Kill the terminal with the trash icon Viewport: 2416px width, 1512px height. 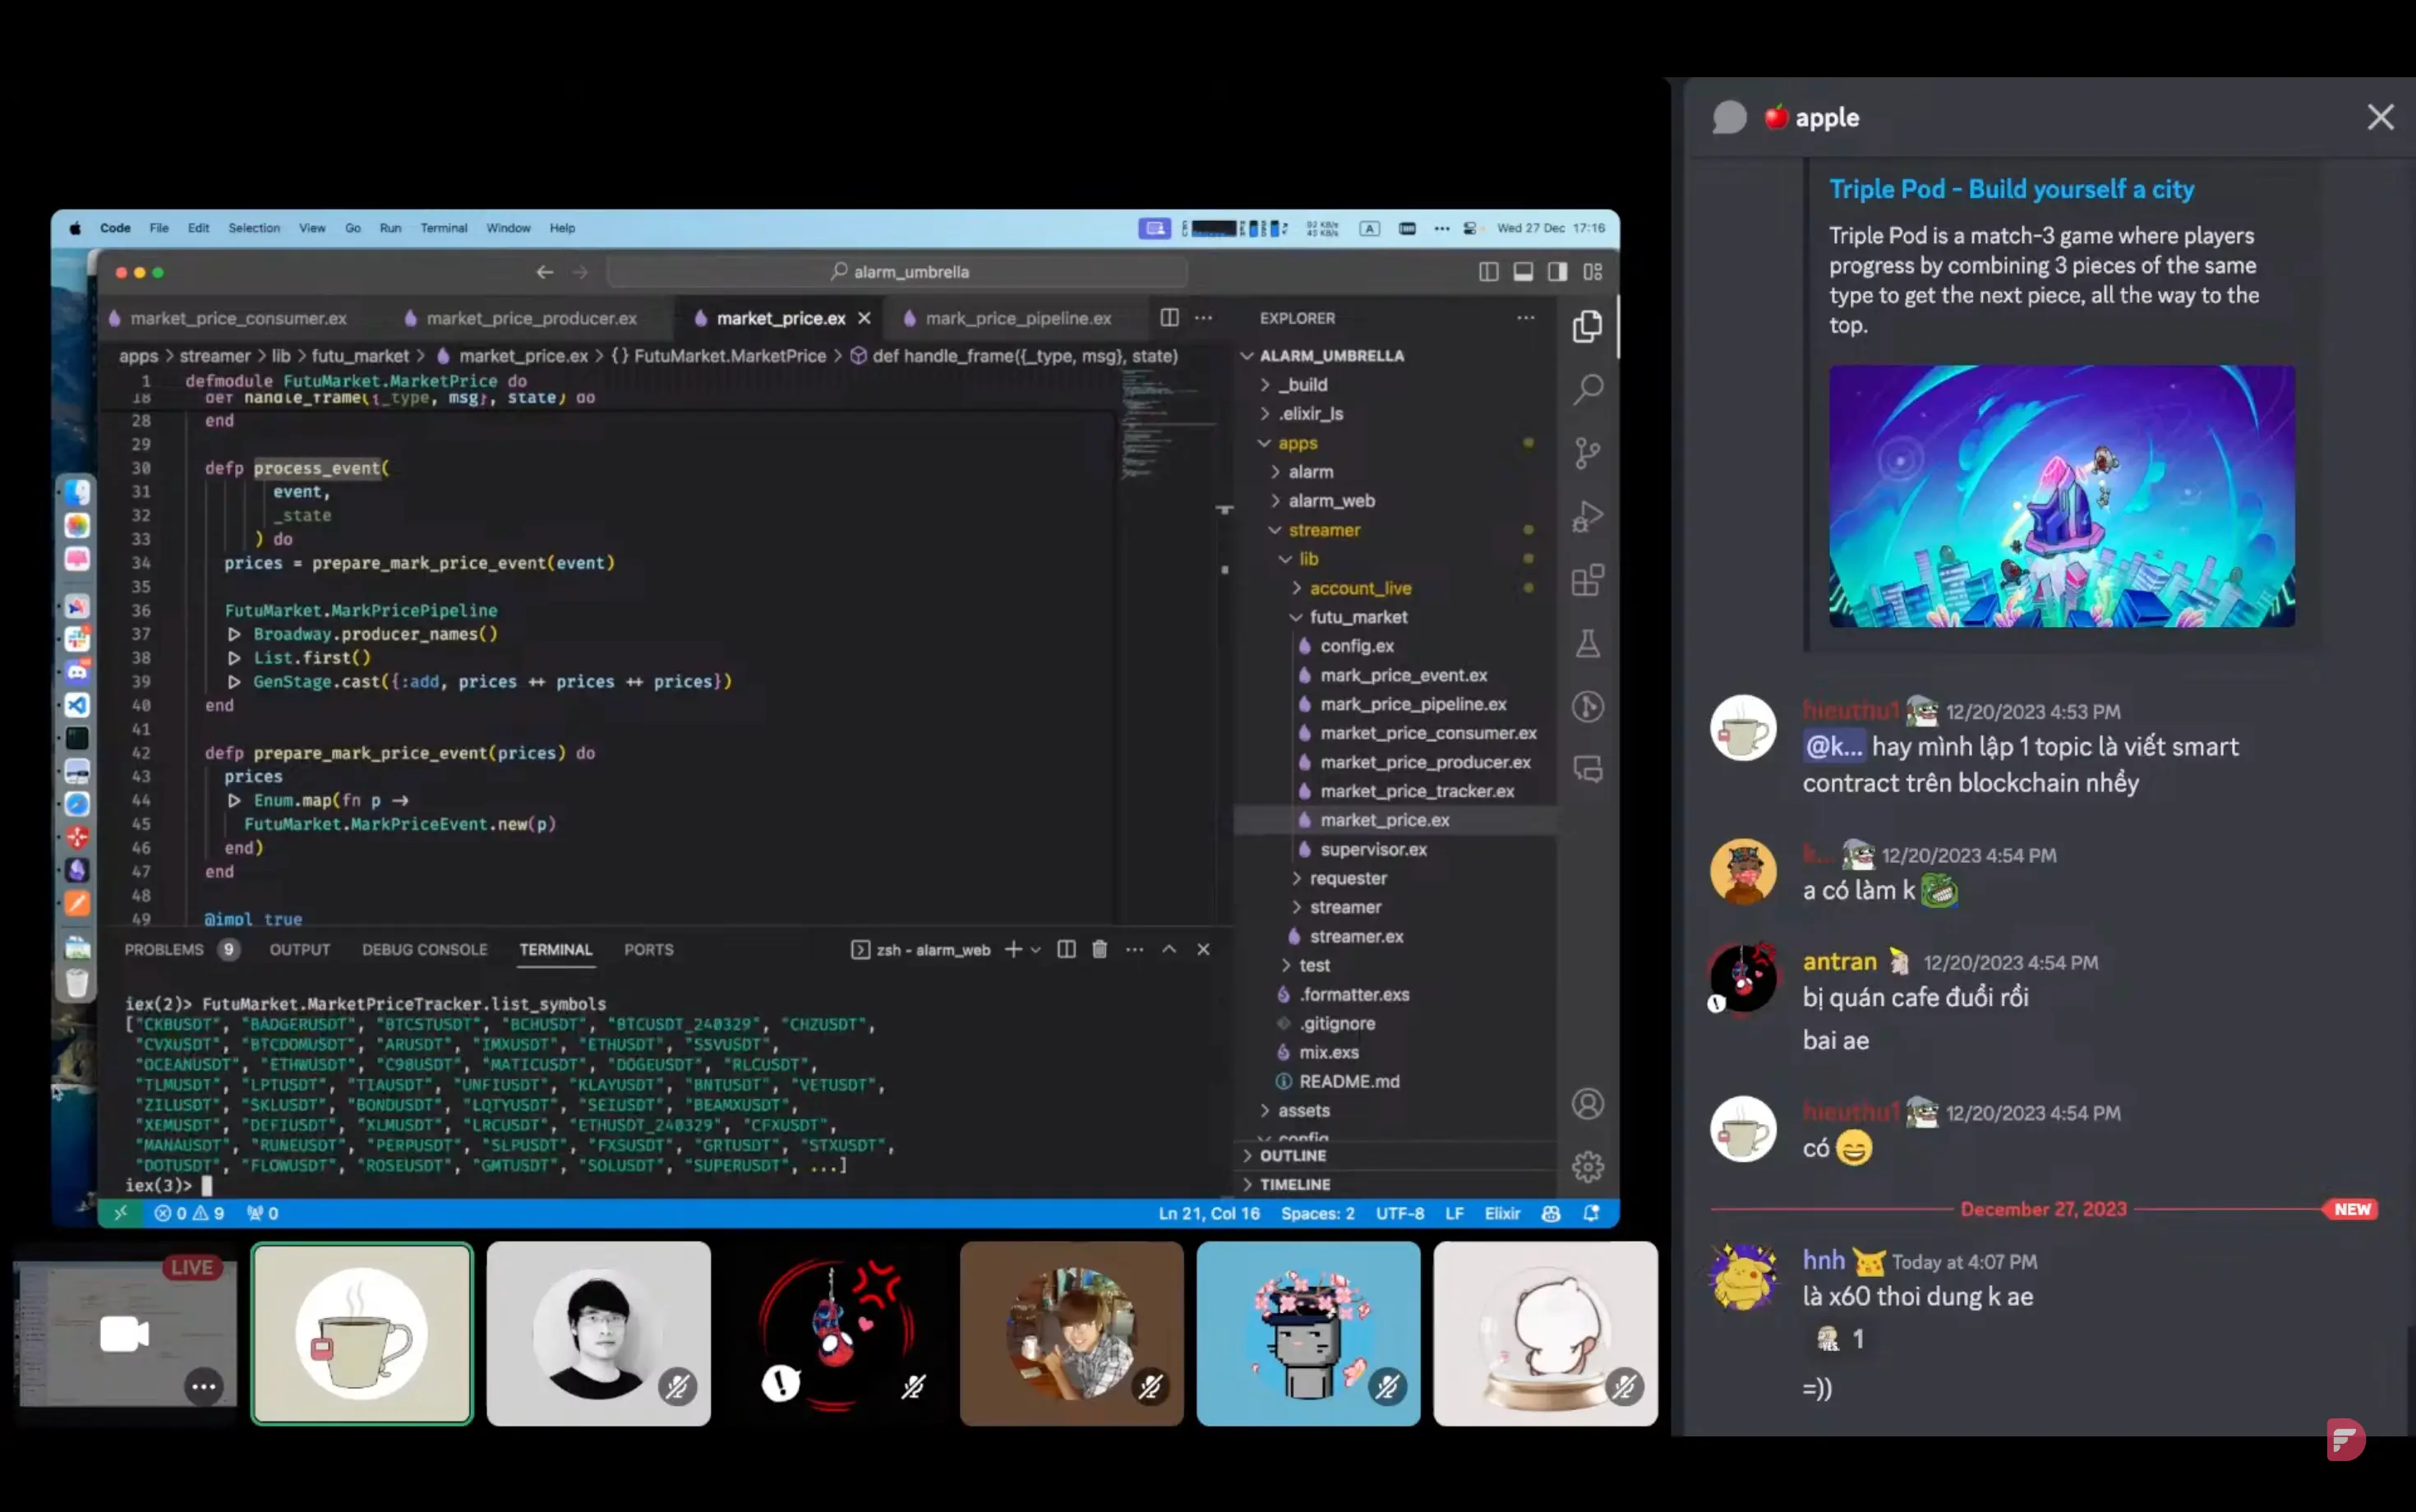pos(1099,949)
